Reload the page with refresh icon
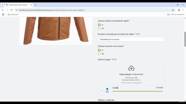Screen dimensions: 186x104 pos(11,10)
